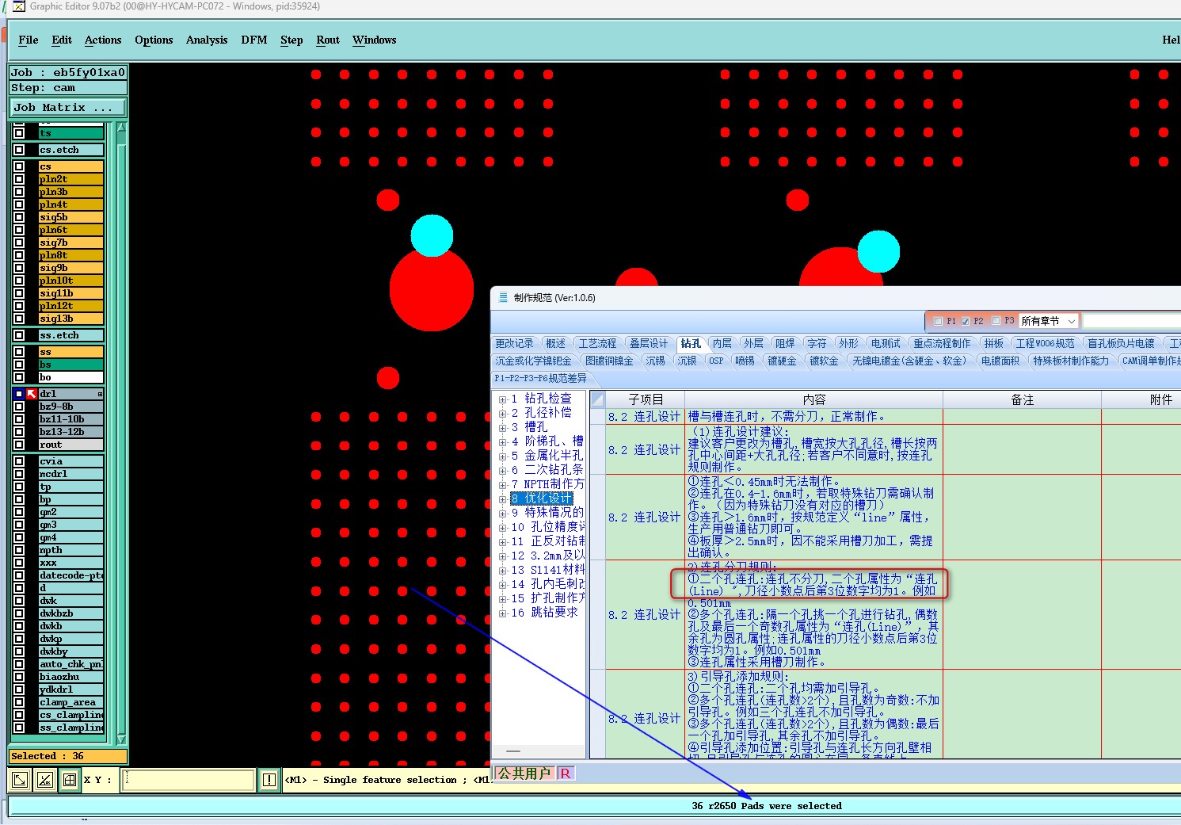The image size is (1181, 825).
Task: Open the DFM menu
Action: [254, 40]
